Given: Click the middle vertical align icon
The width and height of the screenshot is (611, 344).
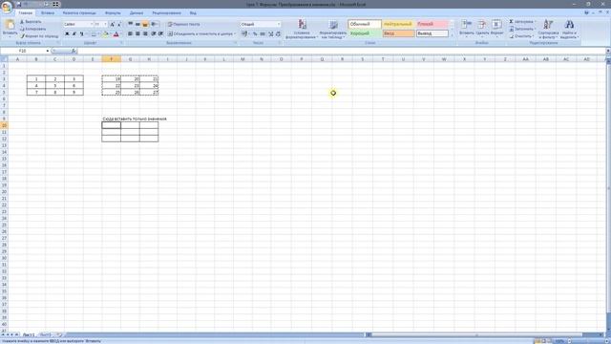Looking at the screenshot, I should click(137, 24).
